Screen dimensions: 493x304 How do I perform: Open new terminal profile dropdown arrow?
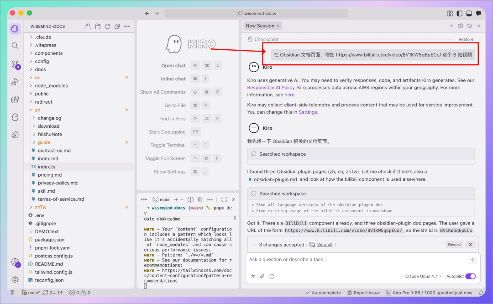click(x=182, y=199)
